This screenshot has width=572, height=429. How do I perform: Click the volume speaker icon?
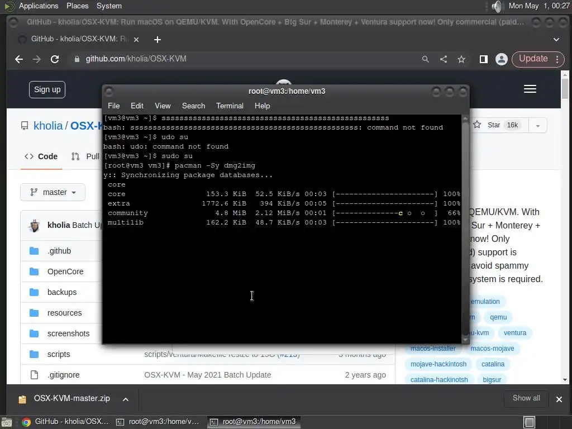(x=497, y=6)
